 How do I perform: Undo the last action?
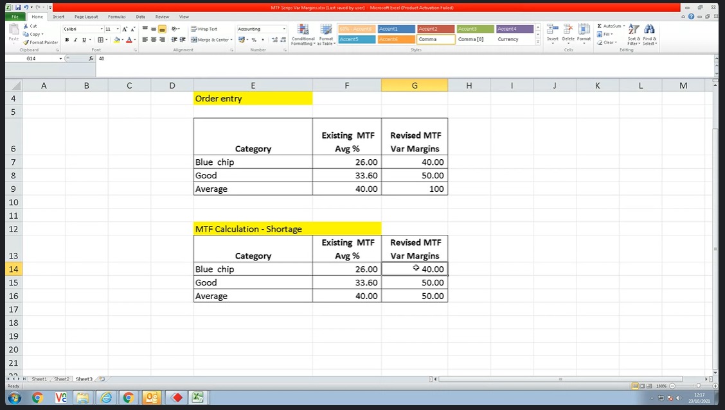(26, 8)
